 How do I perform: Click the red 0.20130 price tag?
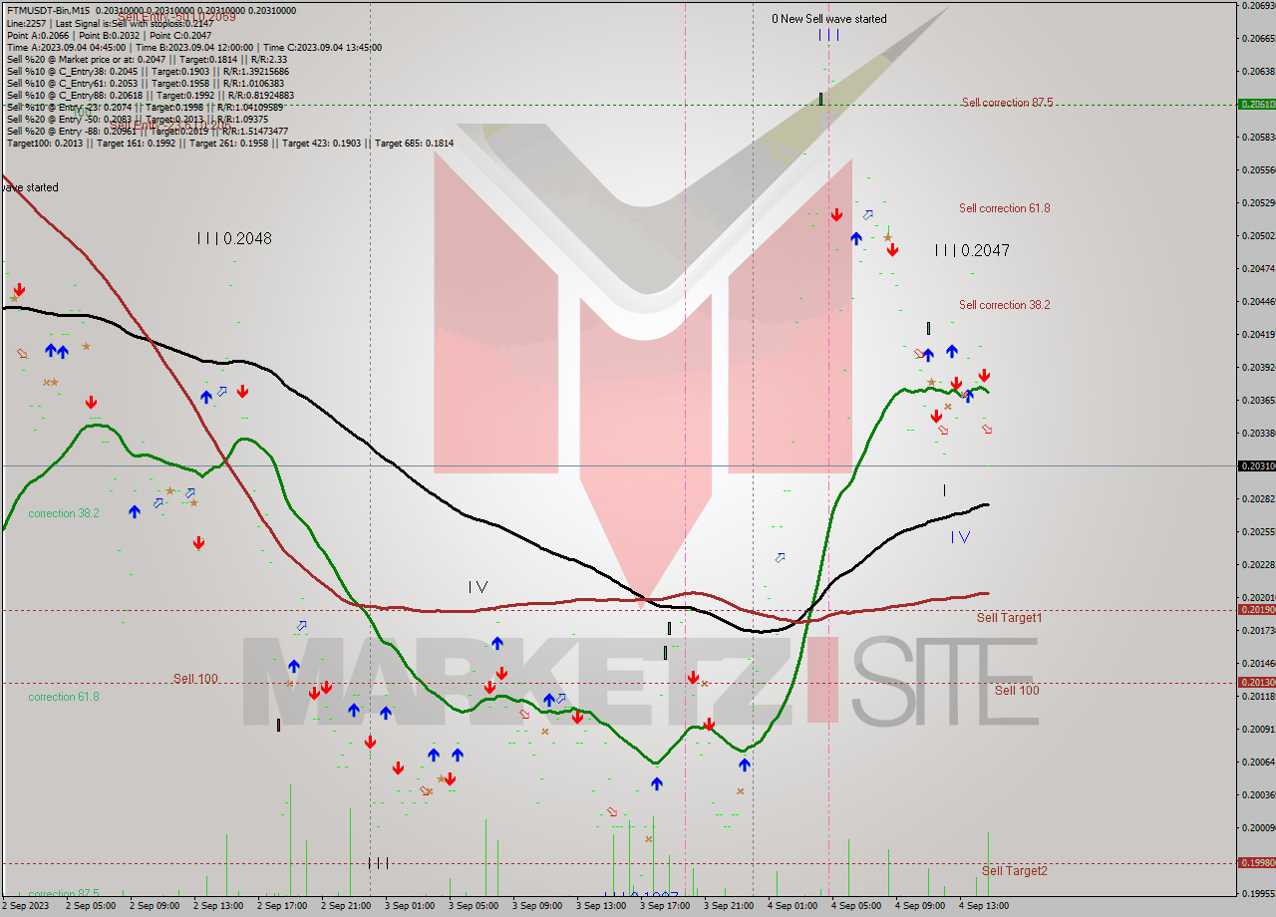(1255, 682)
